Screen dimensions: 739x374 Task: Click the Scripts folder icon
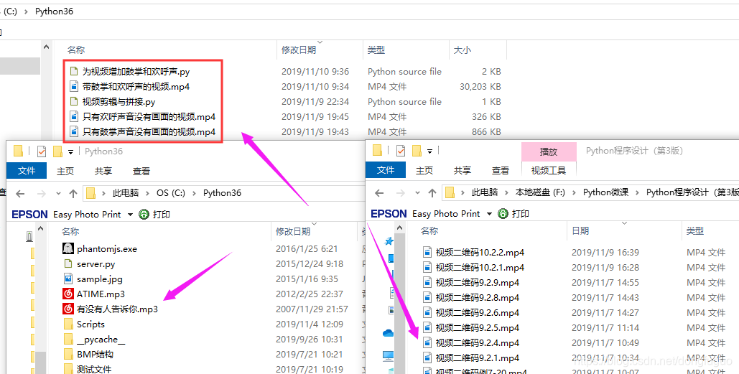(x=68, y=324)
